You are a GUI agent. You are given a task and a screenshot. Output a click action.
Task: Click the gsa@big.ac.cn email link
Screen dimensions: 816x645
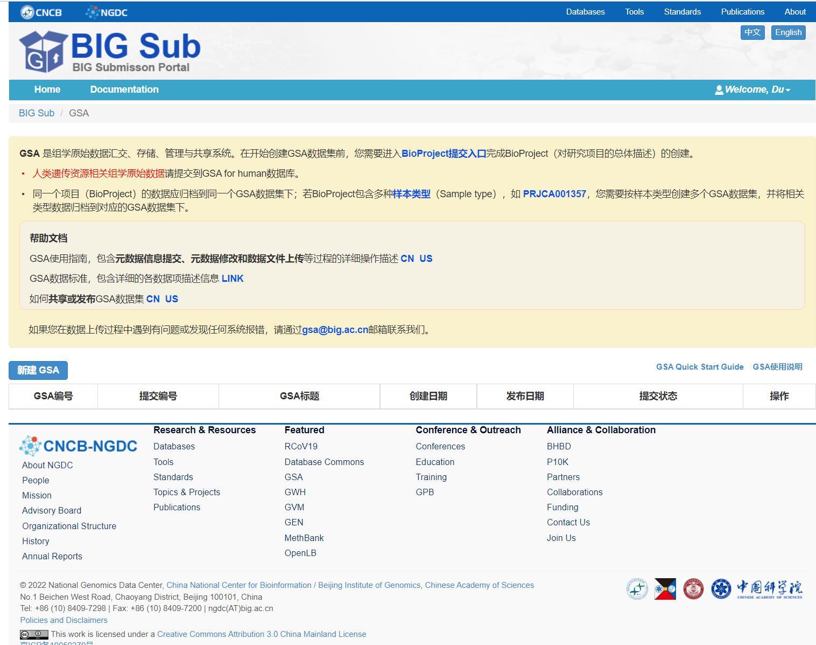pos(335,330)
